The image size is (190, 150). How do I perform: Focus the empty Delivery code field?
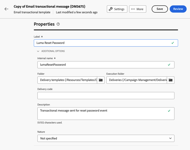106,96
